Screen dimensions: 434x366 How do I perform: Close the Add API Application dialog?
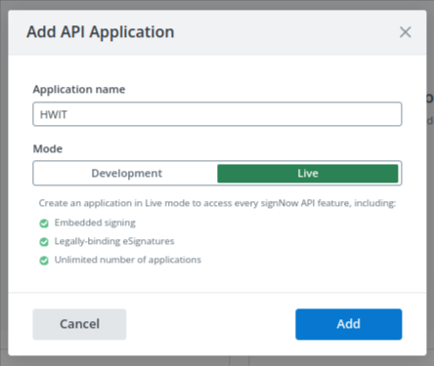(x=405, y=32)
